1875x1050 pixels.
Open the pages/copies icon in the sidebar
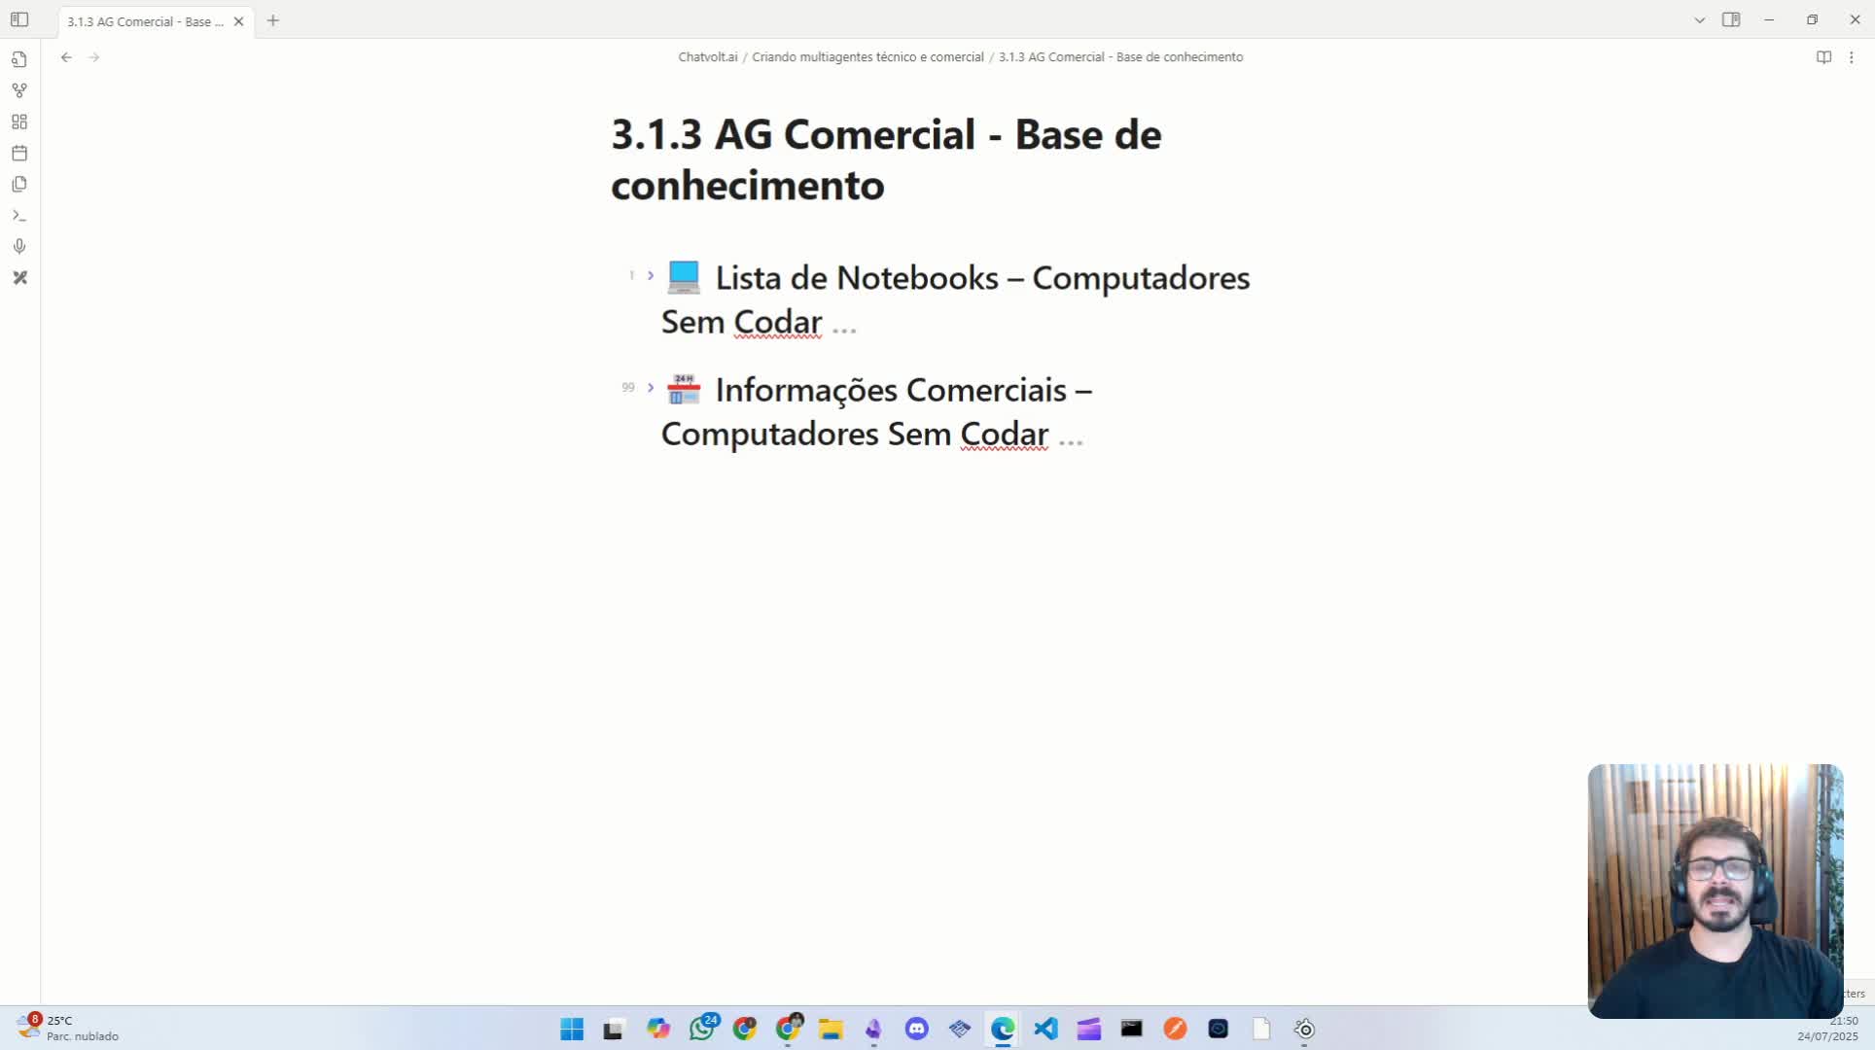point(19,184)
